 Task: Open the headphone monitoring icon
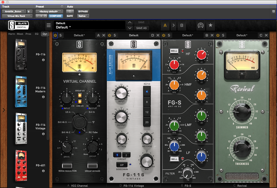pos(201,25)
